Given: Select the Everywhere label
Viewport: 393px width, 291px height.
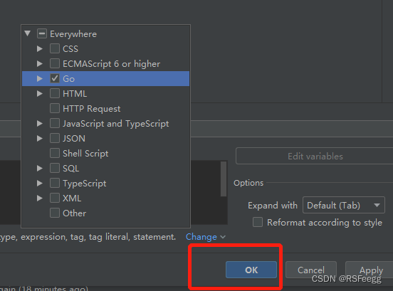Looking at the screenshot, I should (73, 34).
